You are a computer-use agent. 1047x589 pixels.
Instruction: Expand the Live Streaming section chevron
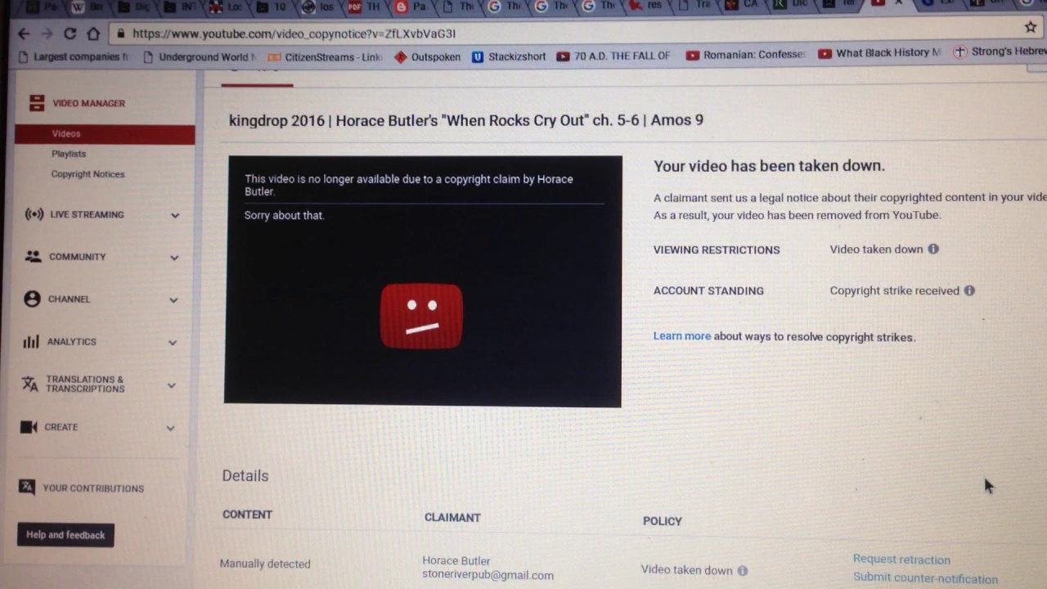click(174, 215)
